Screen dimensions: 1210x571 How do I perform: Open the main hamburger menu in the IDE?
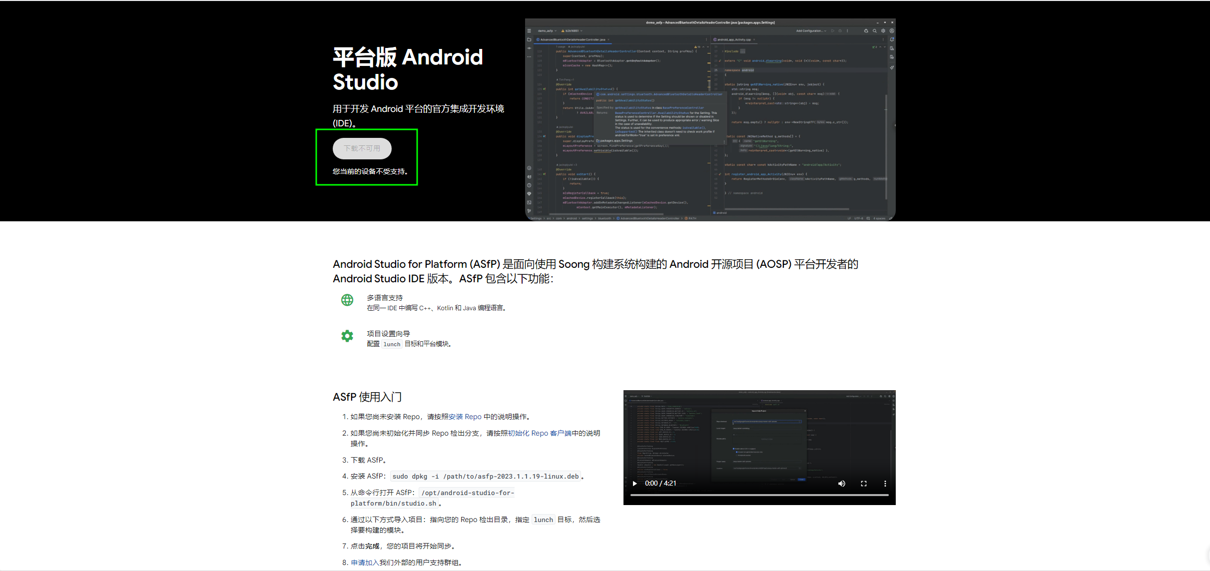529,30
